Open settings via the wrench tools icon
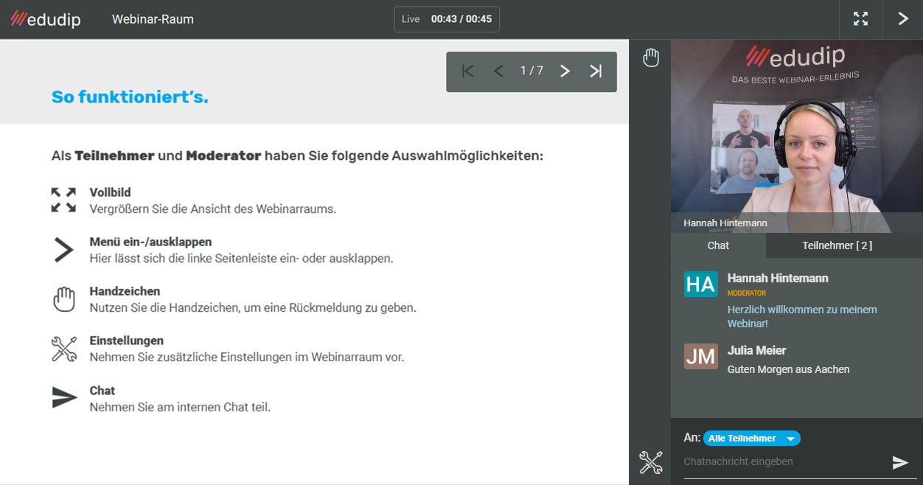923x485 pixels. pyautogui.click(x=650, y=462)
